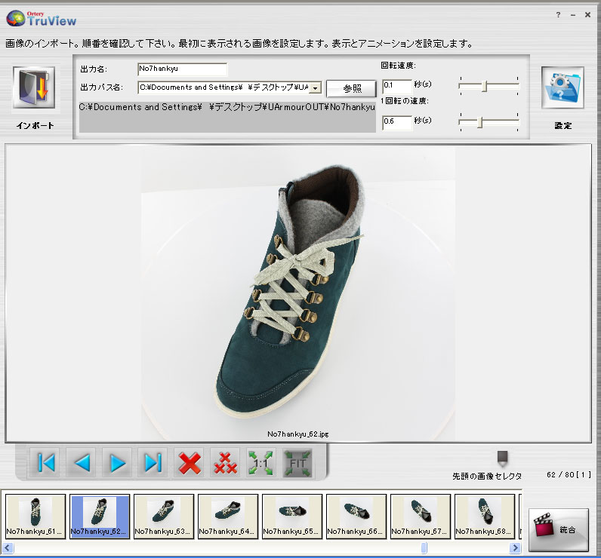
Task: Open the settings gear folder icon
Action: coord(562,87)
